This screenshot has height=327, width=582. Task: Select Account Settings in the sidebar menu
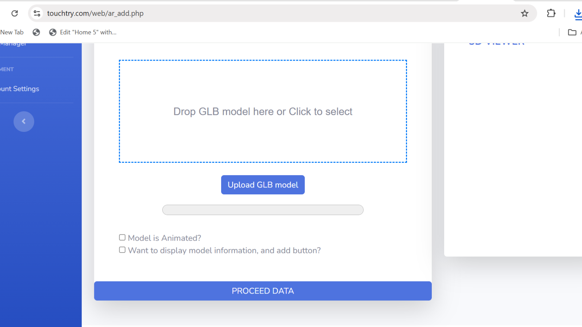click(19, 88)
